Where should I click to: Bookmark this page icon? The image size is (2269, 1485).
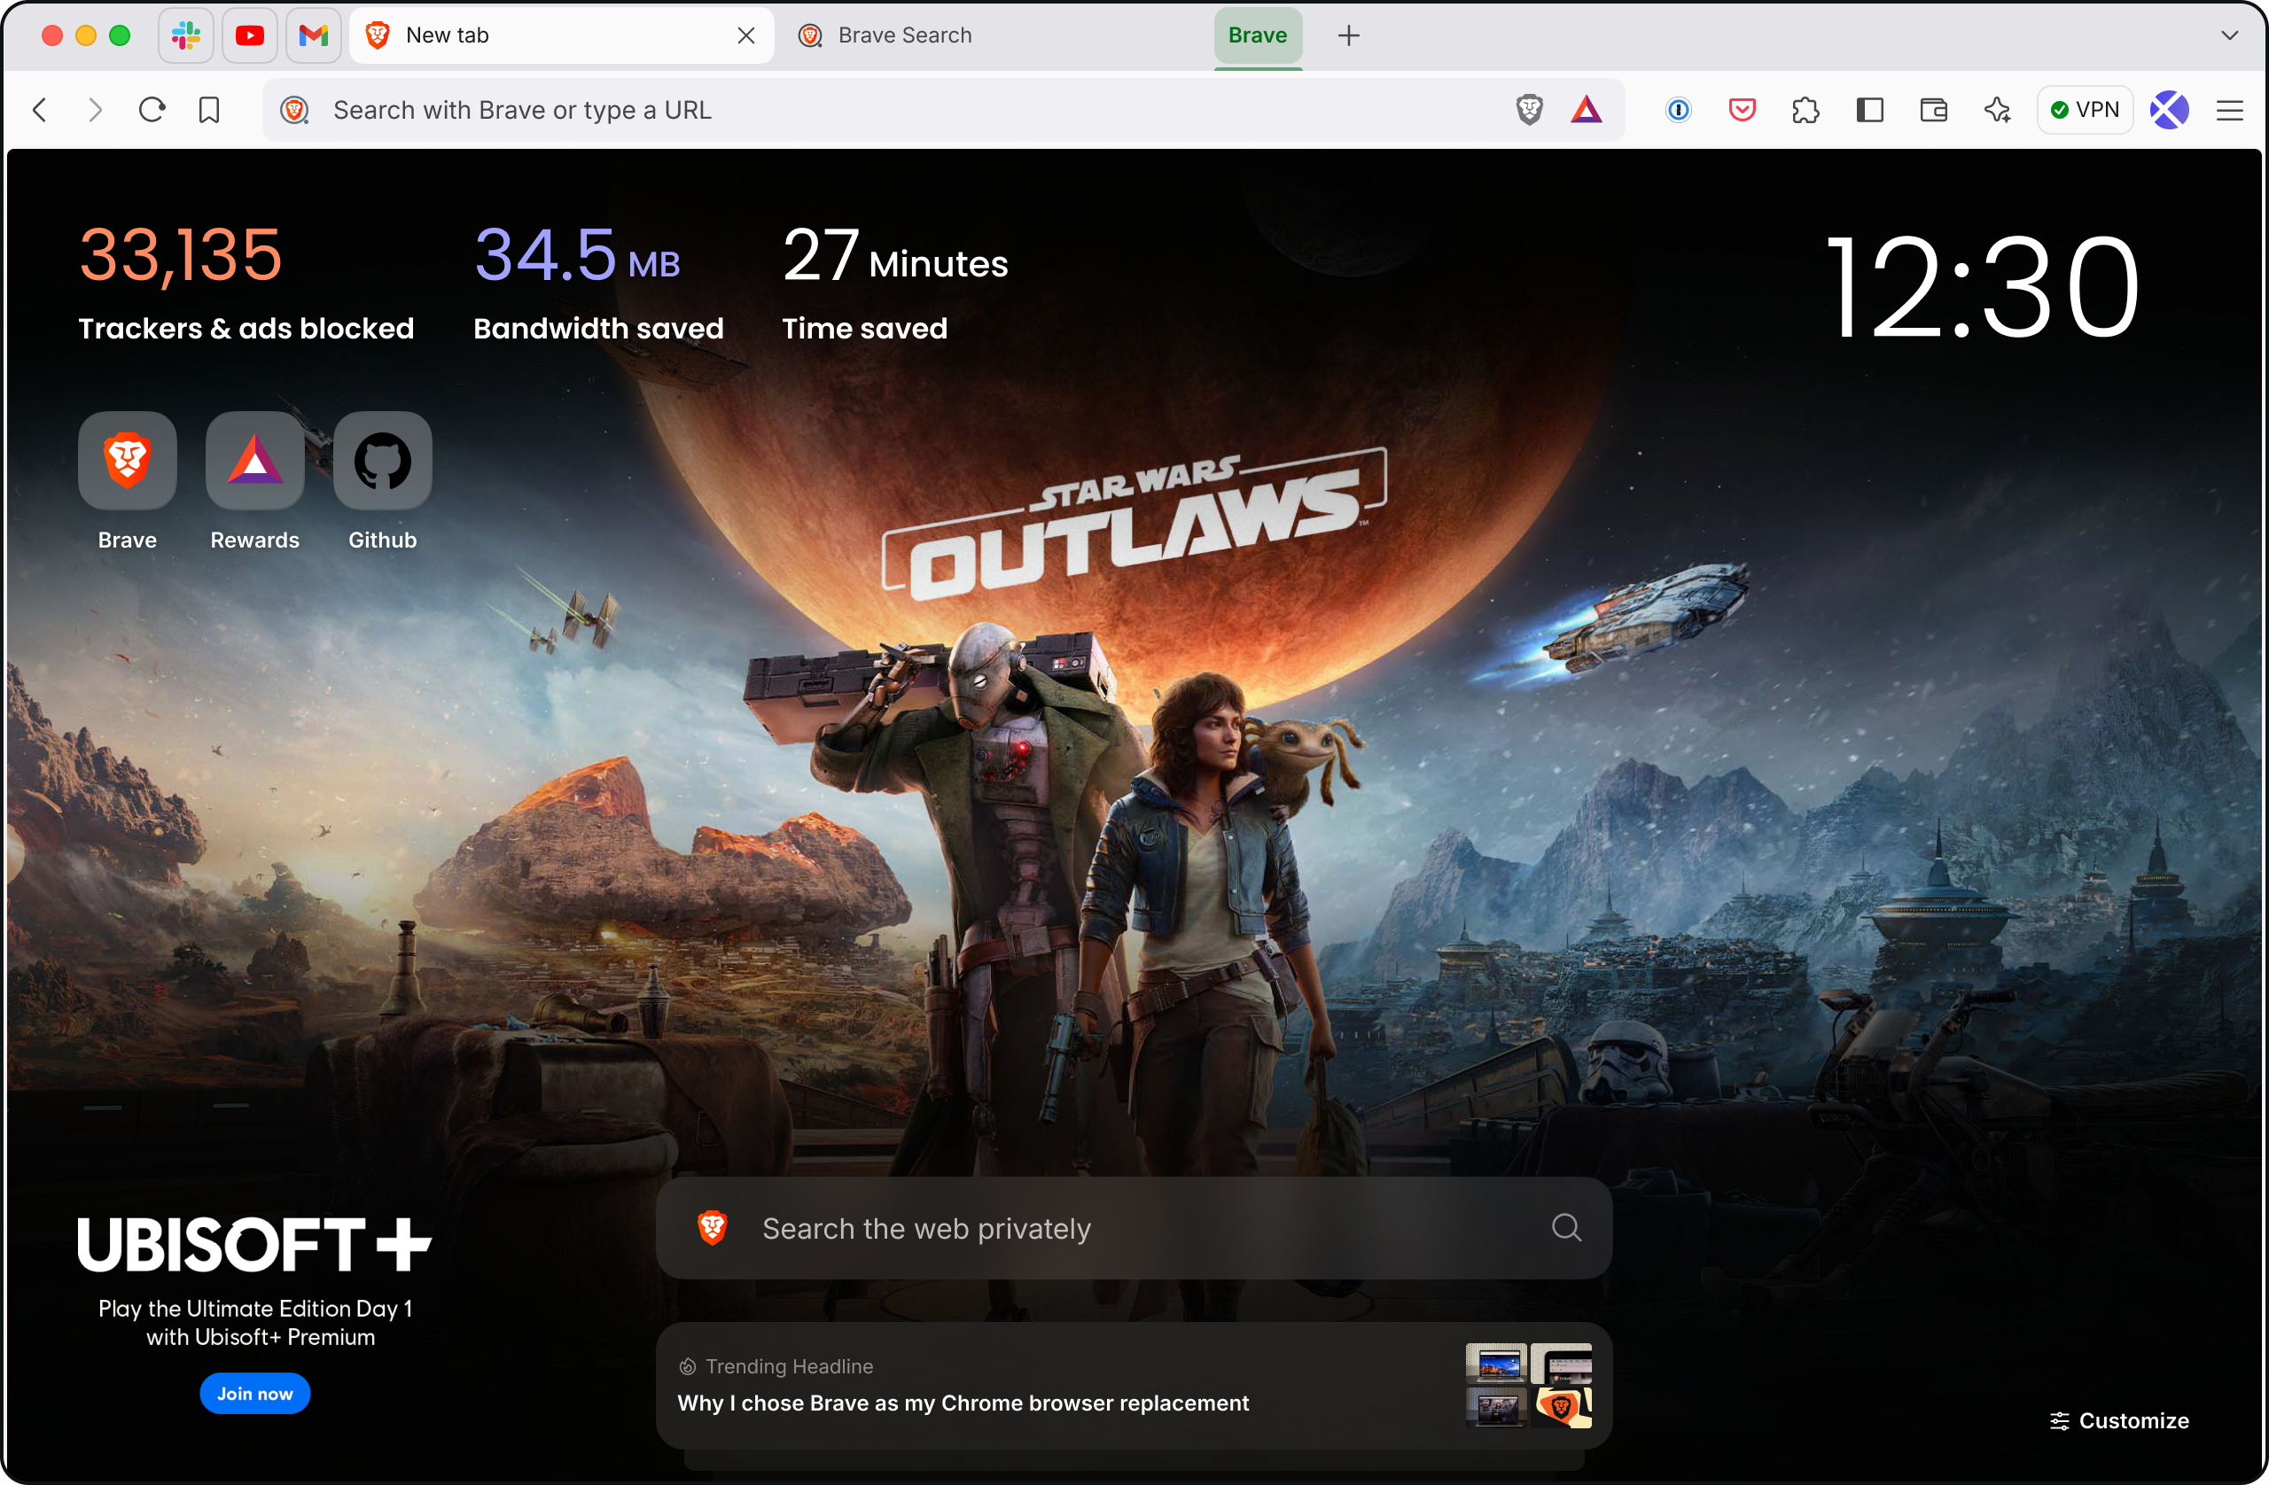click(x=209, y=110)
